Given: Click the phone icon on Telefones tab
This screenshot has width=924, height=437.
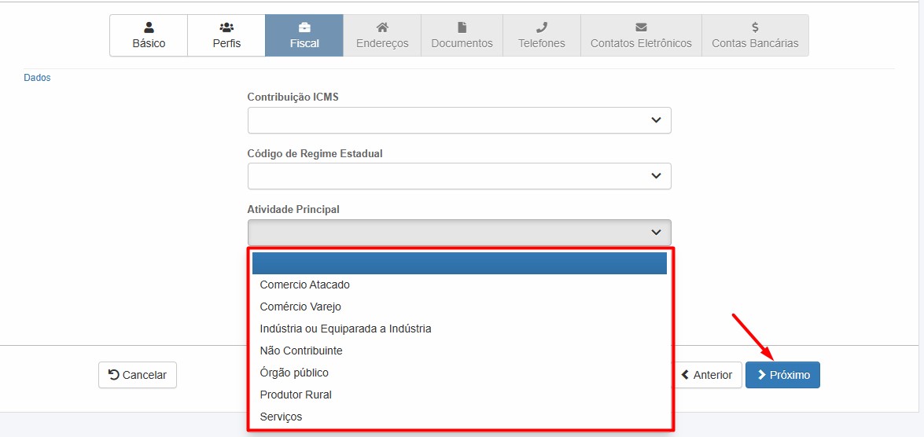Looking at the screenshot, I should [541, 28].
